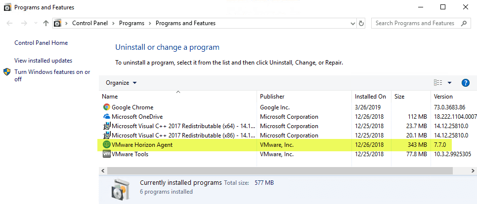The width and height of the screenshot is (477, 204).
Task: Click the change view icon
Action: (438, 83)
